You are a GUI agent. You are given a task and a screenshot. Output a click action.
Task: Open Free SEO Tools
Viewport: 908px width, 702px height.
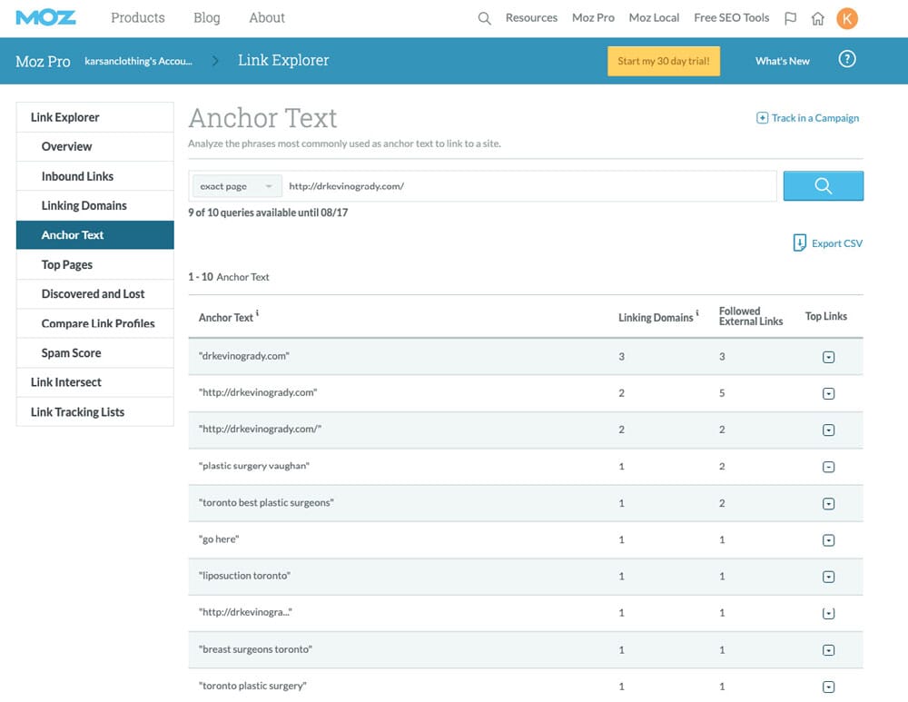[x=731, y=18]
